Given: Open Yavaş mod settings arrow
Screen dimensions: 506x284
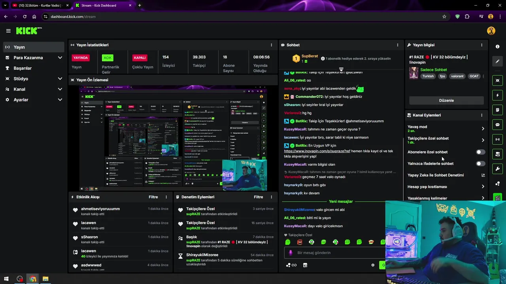Looking at the screenshot, I should (483, 129).
